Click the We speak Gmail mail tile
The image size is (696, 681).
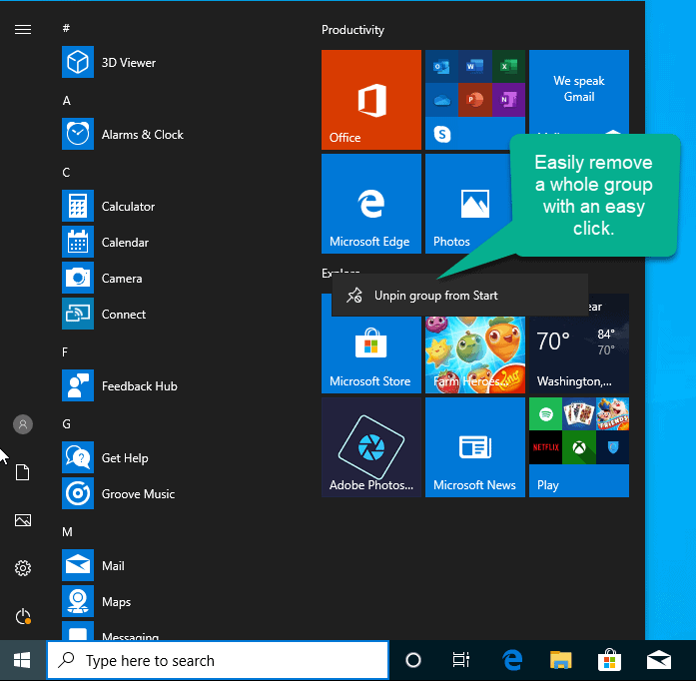click(579, 92)
